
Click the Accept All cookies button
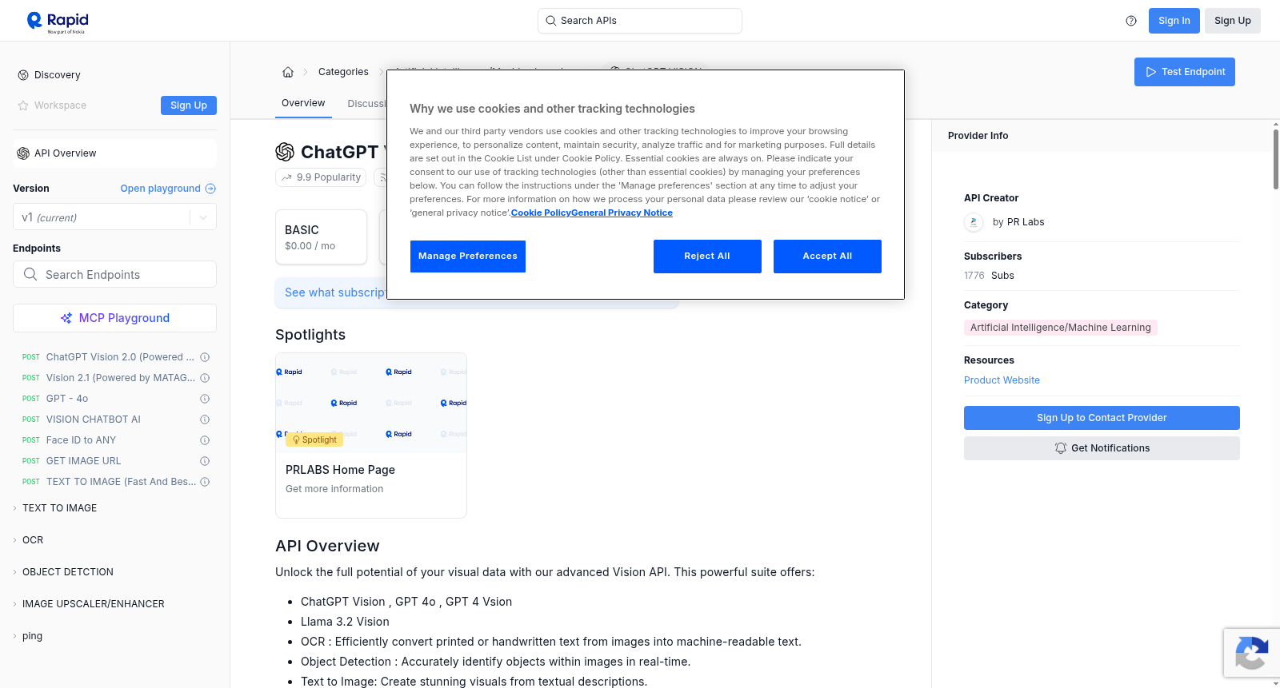[827, 257]
